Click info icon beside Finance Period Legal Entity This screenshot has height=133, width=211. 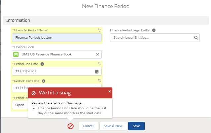pos(154,30)
